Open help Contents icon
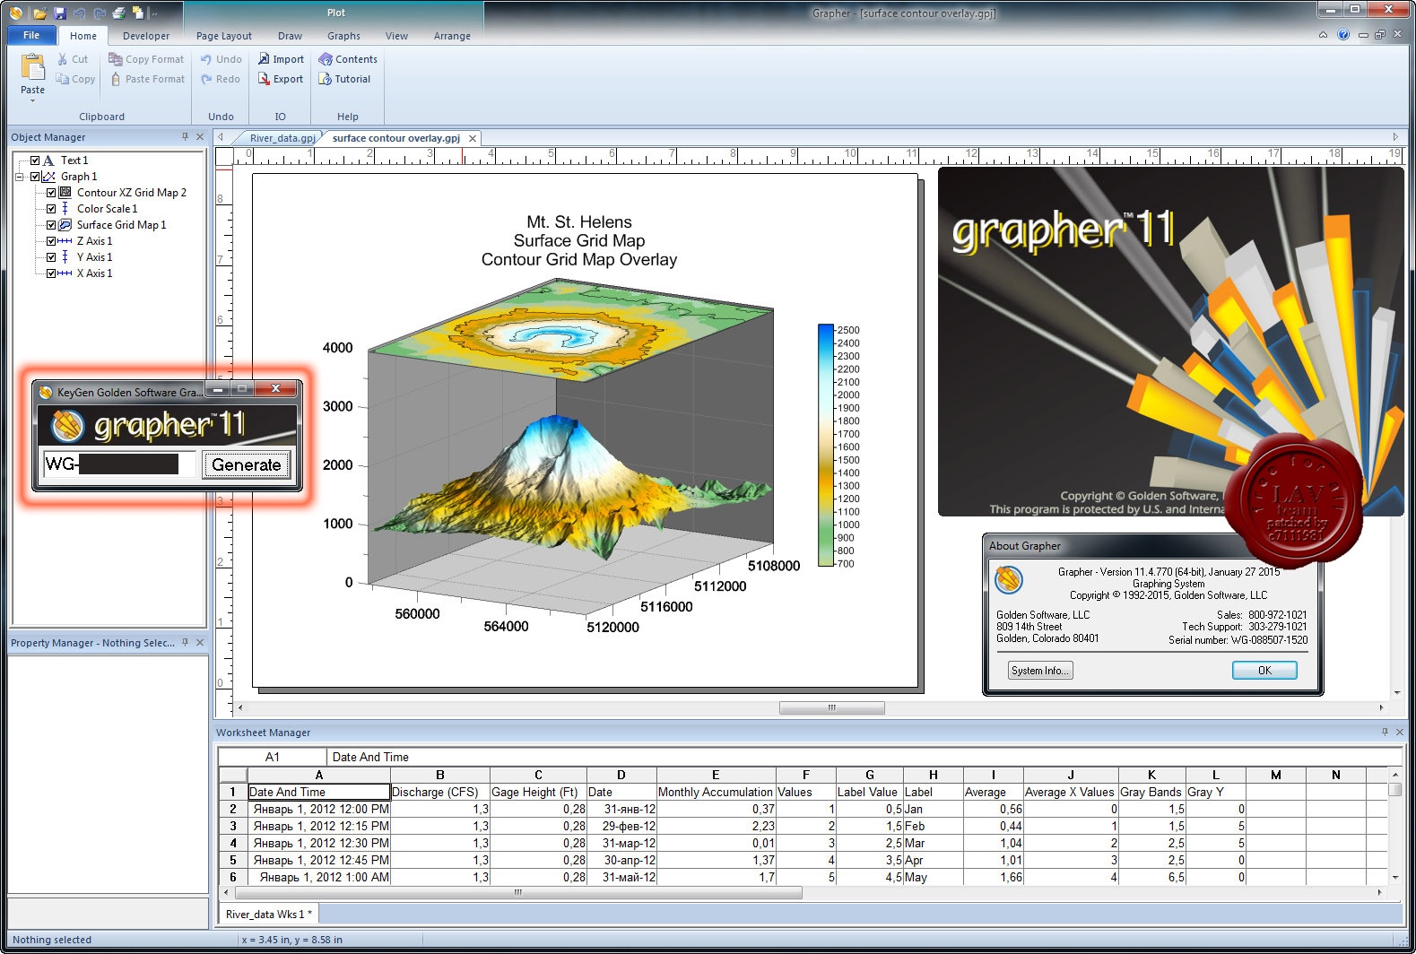The width and height of the screenshot is (1416, 954). 326,59
